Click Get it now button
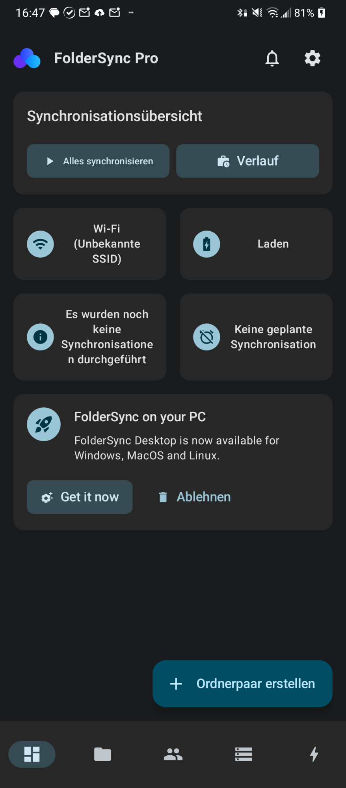Screen dimensions: 346x788 click(80, 497)
